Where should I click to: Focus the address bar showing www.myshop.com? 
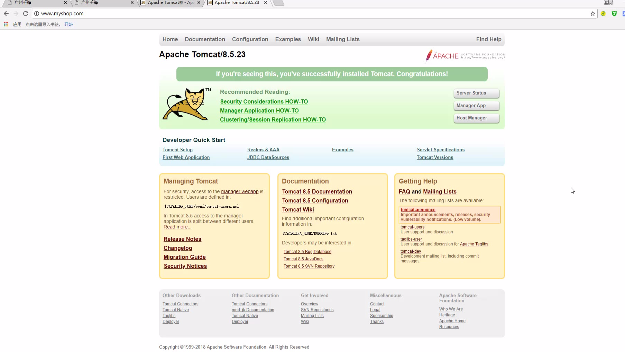(x=311, y=13)
